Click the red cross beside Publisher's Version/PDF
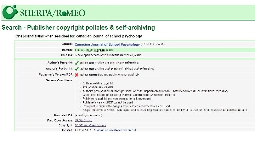 click(76, 75)
